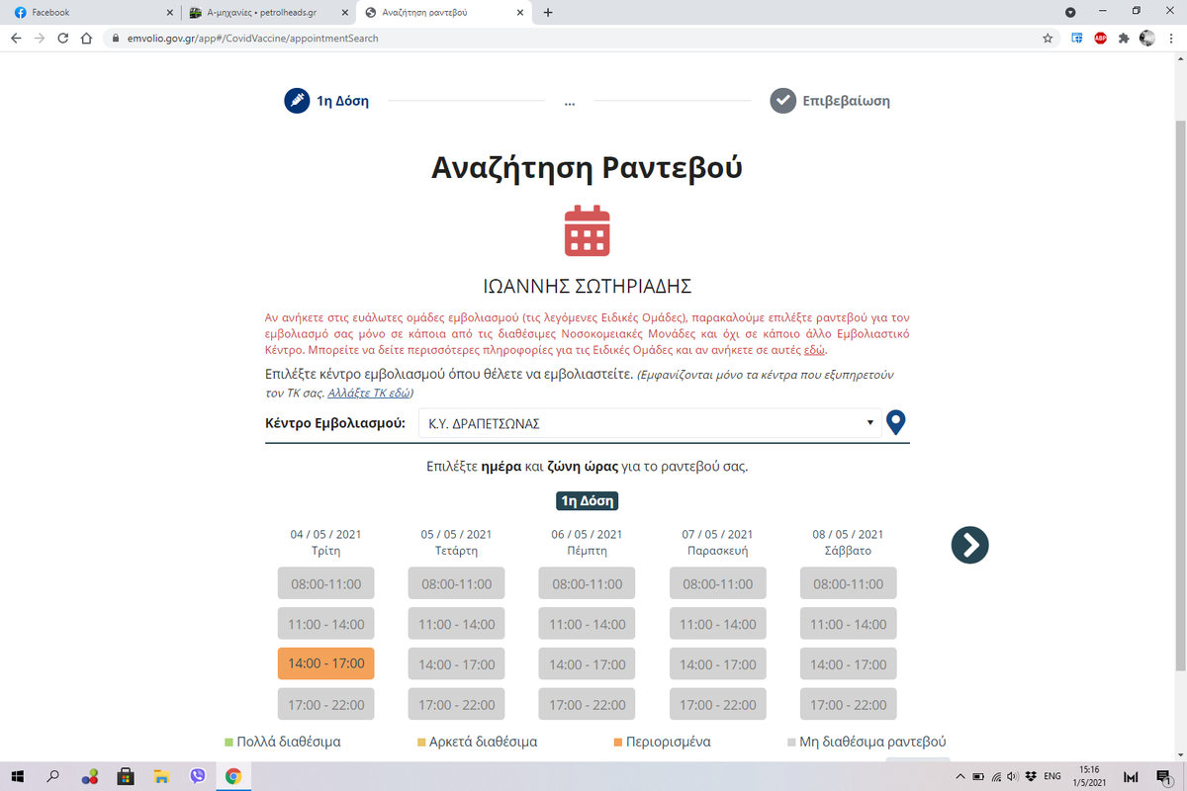The width and height of the screenshot is (1187, 791).
Task: Click the 1η Δόση syringe step icon
Action: coord(297,101)
